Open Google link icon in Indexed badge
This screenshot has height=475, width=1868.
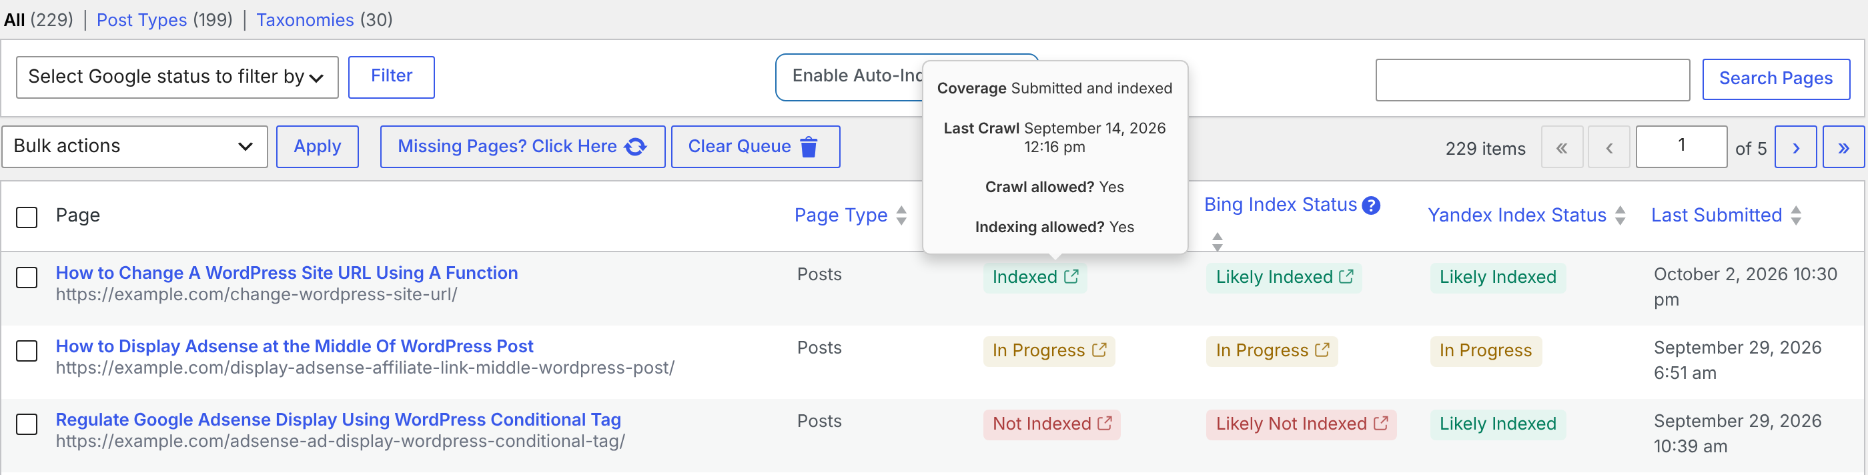tap(1071, 276)
